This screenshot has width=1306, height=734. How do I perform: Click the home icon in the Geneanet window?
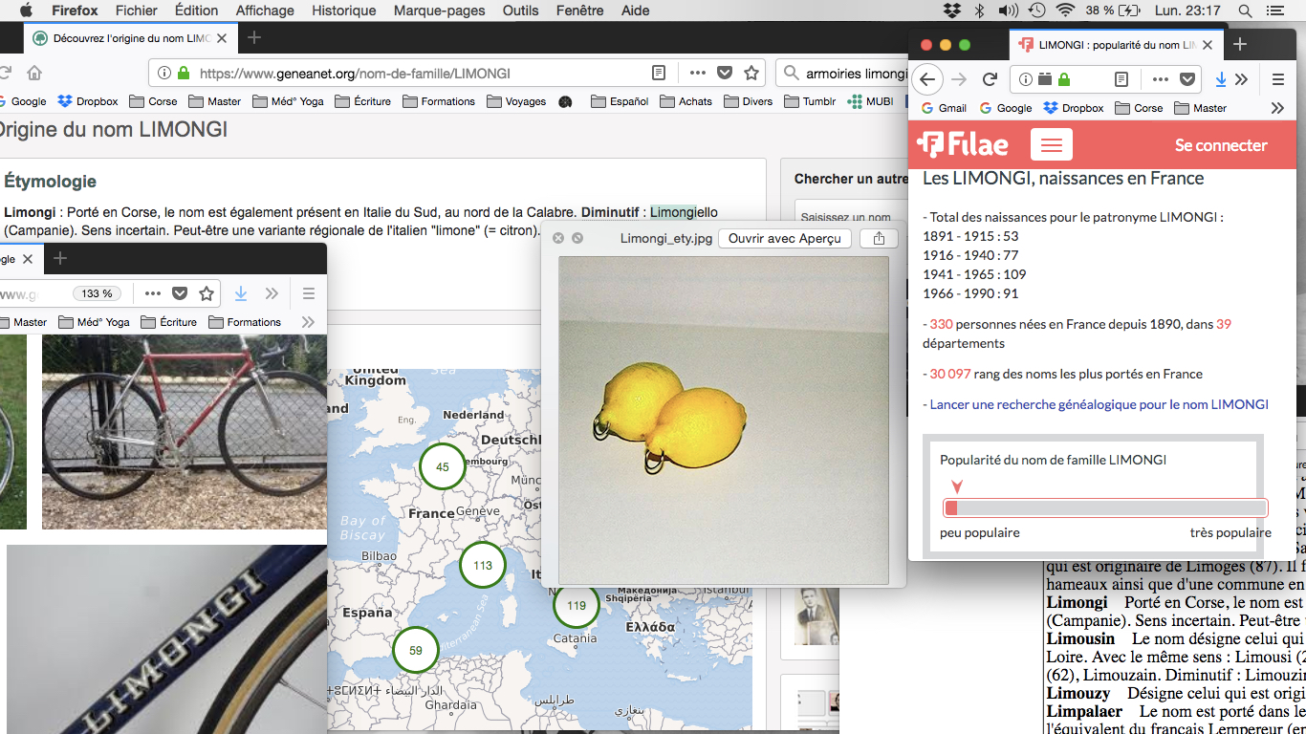point(34,74)
